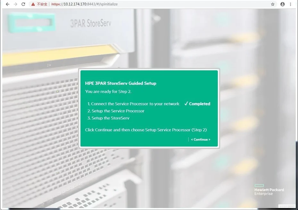
Task: Click step 1 Connect the Service Processor
Action: click(x=133, y=104)
